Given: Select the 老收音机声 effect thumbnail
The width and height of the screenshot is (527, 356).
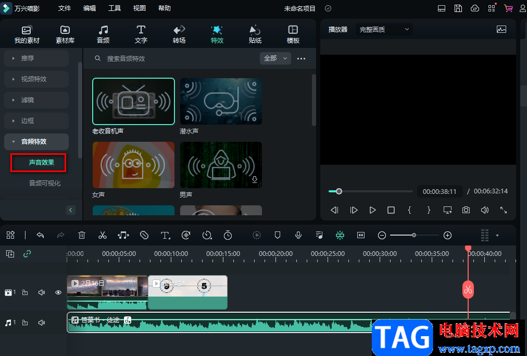Looking at the screenshot, I should point(133,101).
